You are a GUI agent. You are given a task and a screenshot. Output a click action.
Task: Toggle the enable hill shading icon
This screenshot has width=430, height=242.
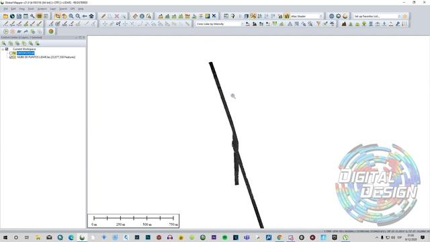(x=287, y=16)
